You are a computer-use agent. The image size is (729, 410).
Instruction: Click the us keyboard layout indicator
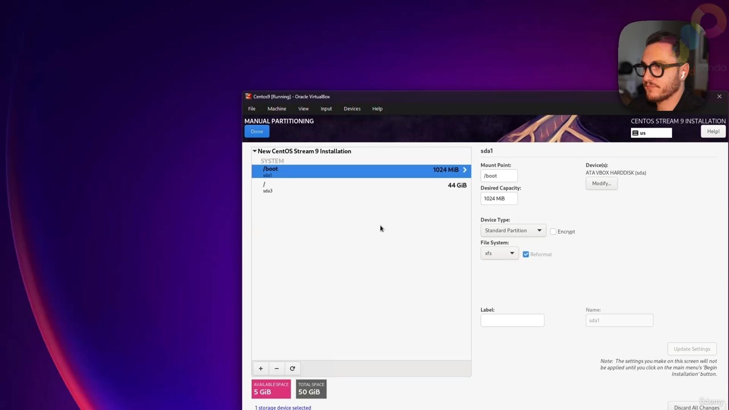[651, 133]
